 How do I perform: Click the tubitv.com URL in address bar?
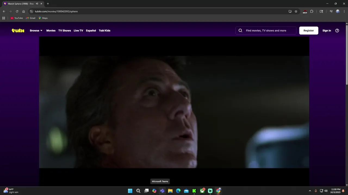[x=56, y=11]
